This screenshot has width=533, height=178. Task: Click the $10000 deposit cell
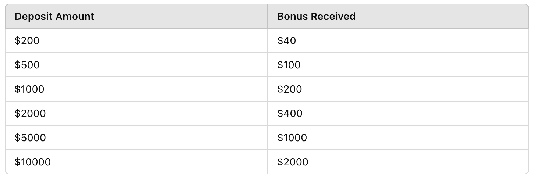[x=33, y=162]
